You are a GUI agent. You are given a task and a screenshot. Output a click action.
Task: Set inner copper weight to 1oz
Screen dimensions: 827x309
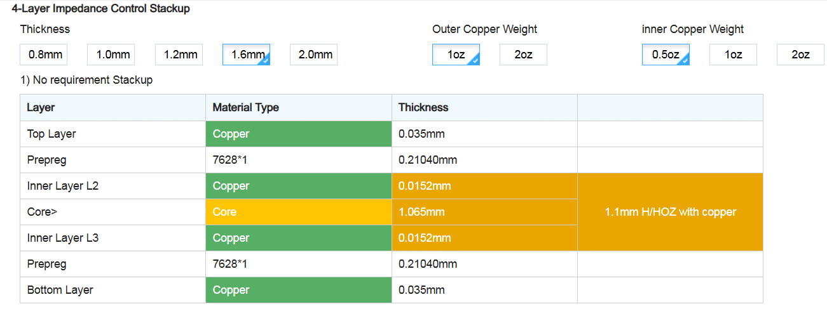tap(734, 55)
